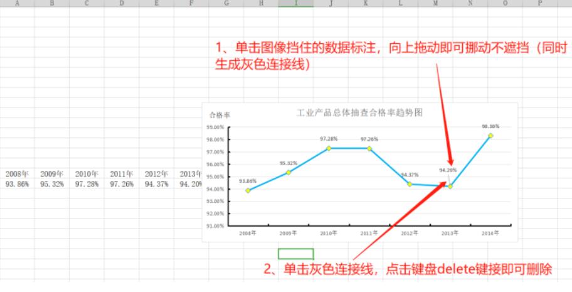This screenshot has height=292, width=572.
Task: Select column C header
Action: [x=87, y=3]
